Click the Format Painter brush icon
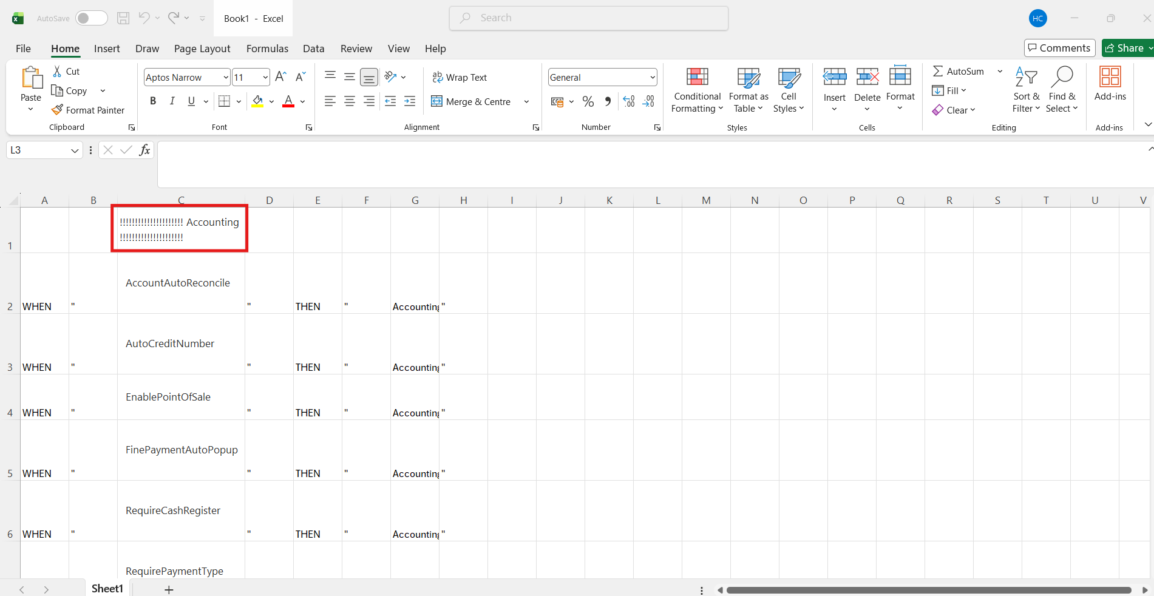This screenshot has width=1154, height=596. coord(58,110)
